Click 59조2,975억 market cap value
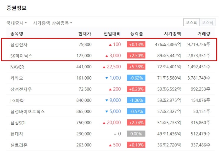Viewport: 219px width, 155px height. coord(169,100)
